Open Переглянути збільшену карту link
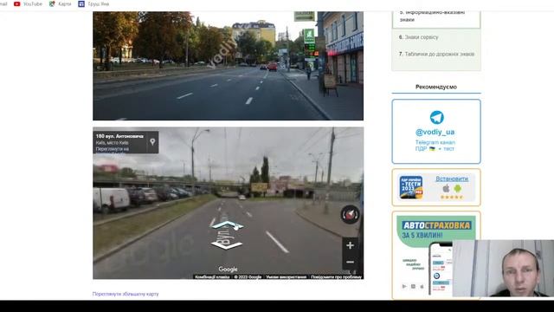The image size is (554, 312). click(x=126, y=294)
